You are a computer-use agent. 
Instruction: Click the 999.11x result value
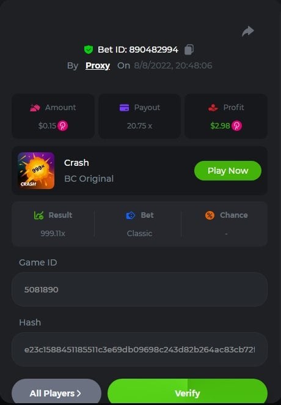pyautogui.click(x=53, y=234)
